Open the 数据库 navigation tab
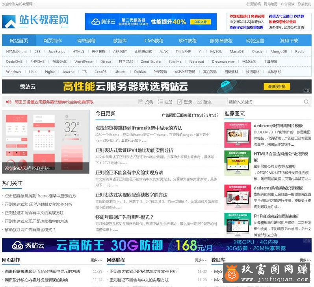This screenshot has height=287, width=314. pos(120,41)
